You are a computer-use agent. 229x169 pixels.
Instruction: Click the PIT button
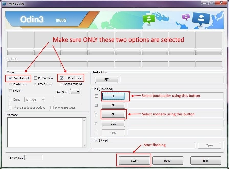coord(107,79)
